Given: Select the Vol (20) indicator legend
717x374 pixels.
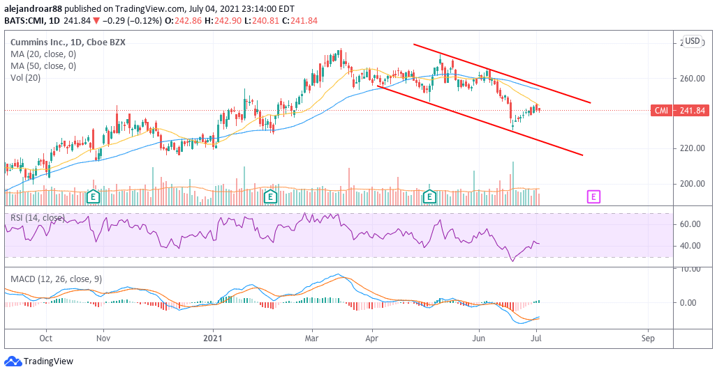Looking at the screenshot, I should click(x=26, y=78).
